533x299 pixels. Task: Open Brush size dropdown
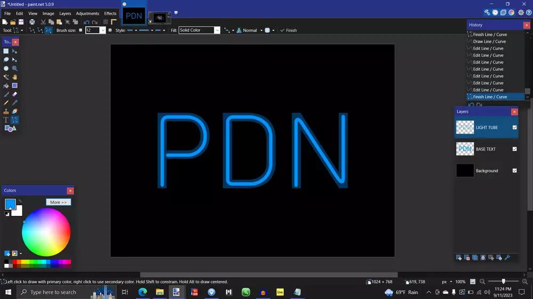tap(103, 30)
